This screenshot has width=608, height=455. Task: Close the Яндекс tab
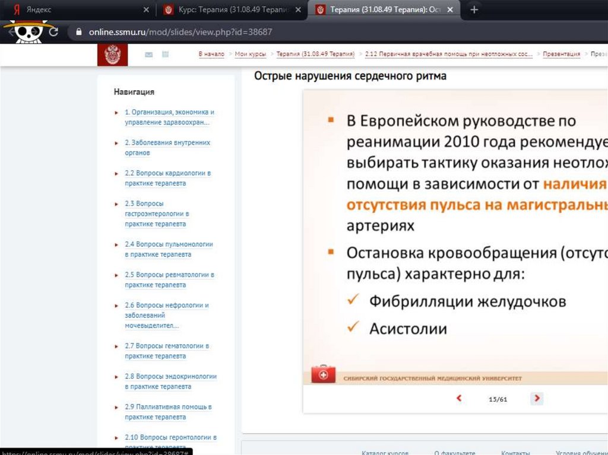point(147,10)
